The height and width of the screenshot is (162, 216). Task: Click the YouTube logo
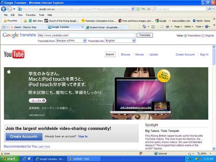click(14, 54)
